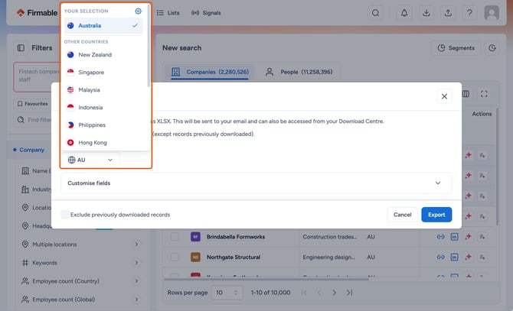Screen dimensions: 513x311
Task: Add Northgate Structural to a list
Action: tap(482, 258)
